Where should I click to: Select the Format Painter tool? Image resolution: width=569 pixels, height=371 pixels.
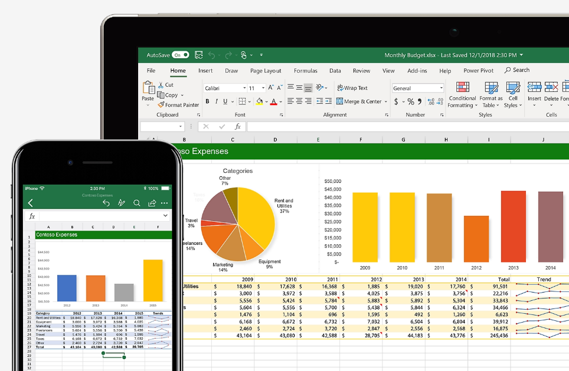click(178, 105)
